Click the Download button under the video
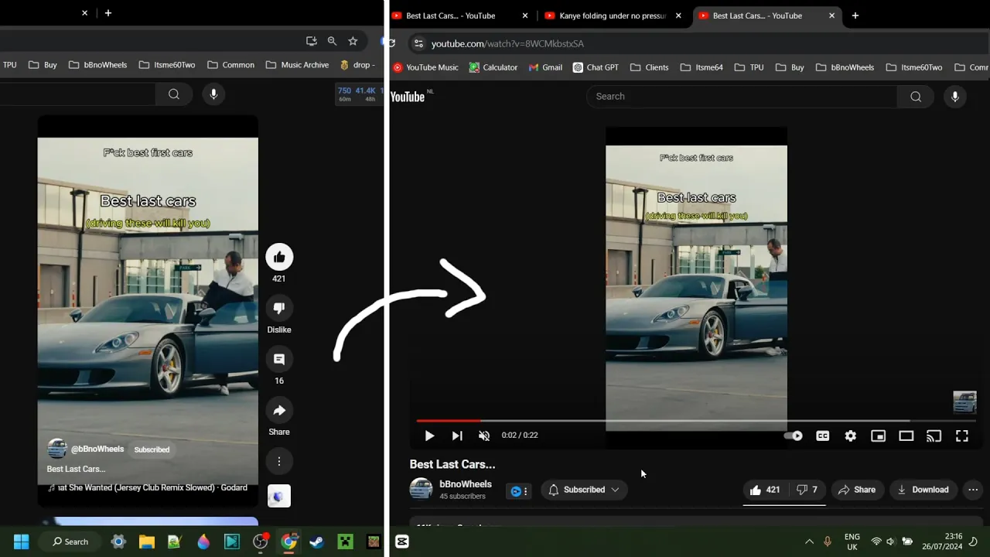Viewport: 990px width, 557px height. click(923, 490)
